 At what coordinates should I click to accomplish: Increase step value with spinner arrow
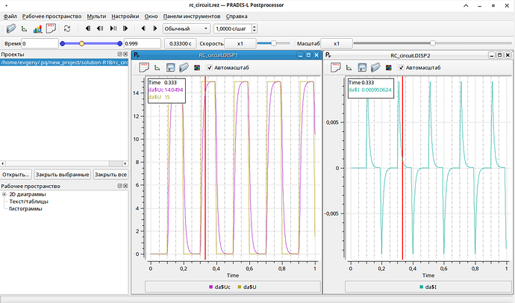click(x=255, y=27)
